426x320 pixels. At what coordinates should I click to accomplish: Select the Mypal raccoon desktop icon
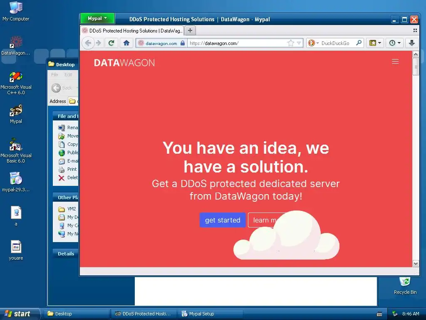[x=16, y=114]
